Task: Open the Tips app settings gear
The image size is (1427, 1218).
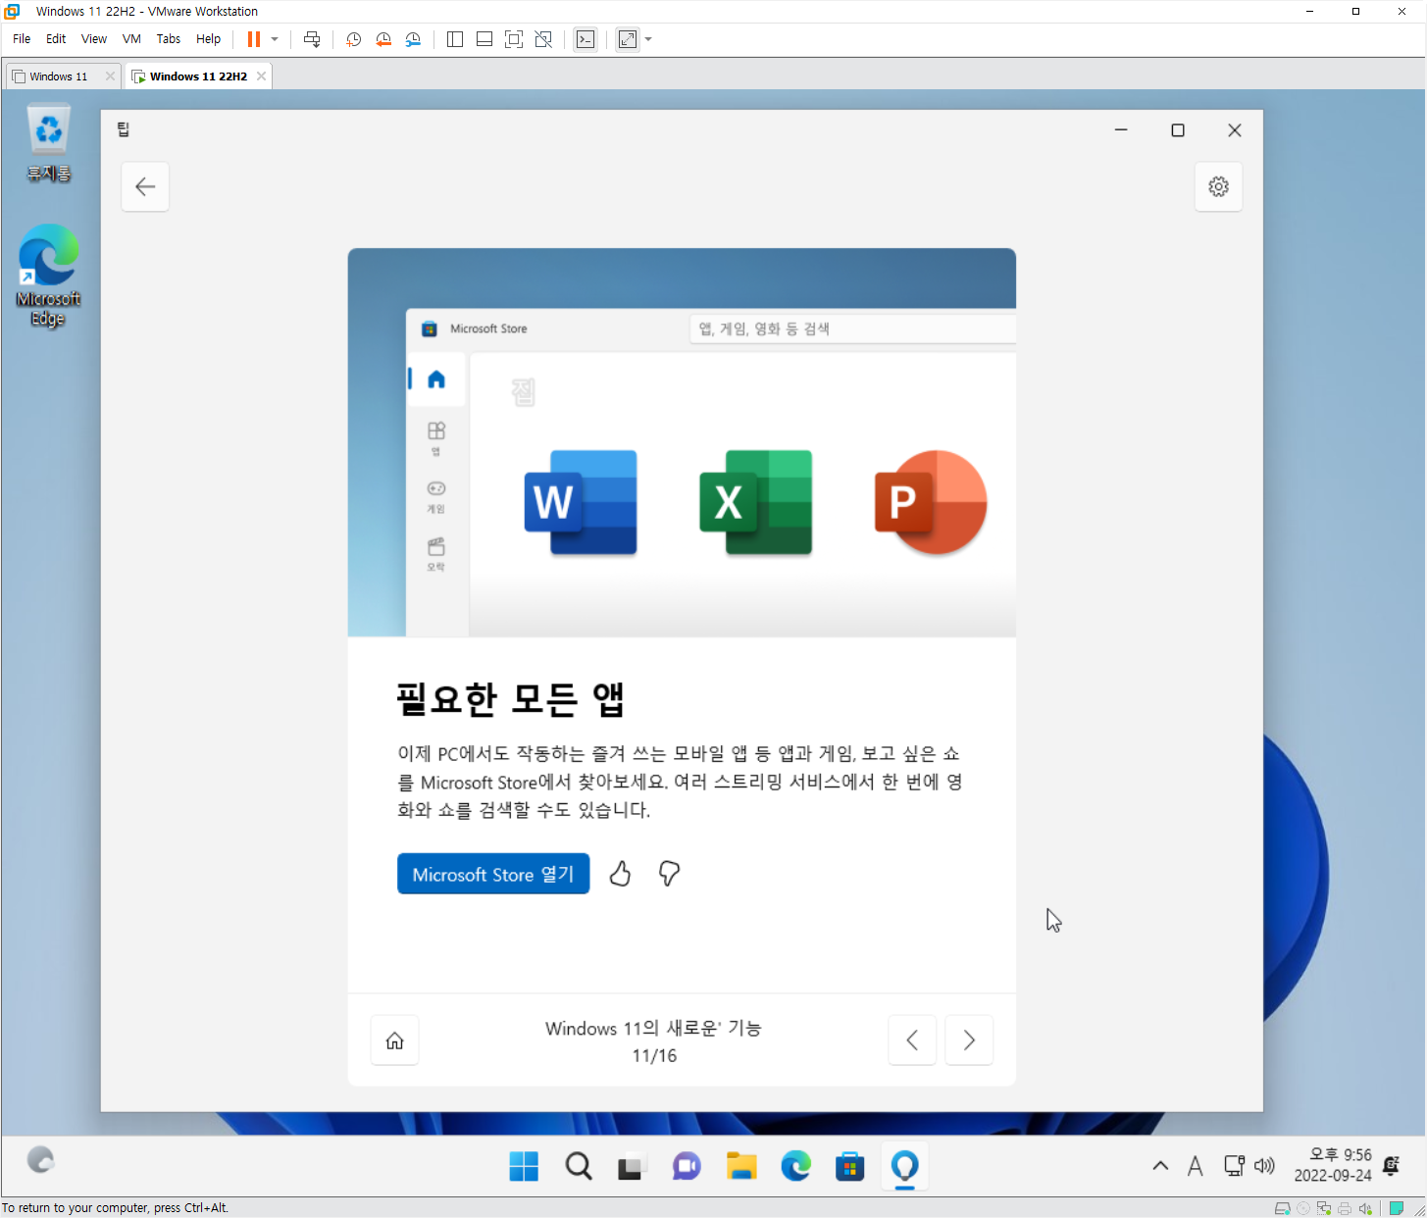Action: [1218, 186]
